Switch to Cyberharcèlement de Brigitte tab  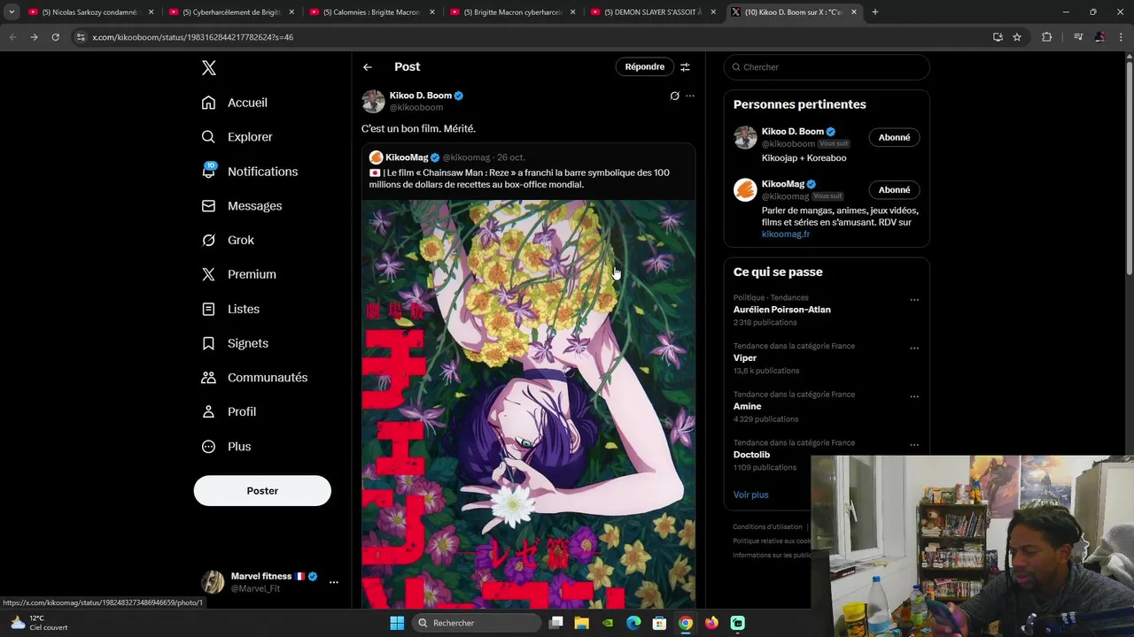point(232,12)
